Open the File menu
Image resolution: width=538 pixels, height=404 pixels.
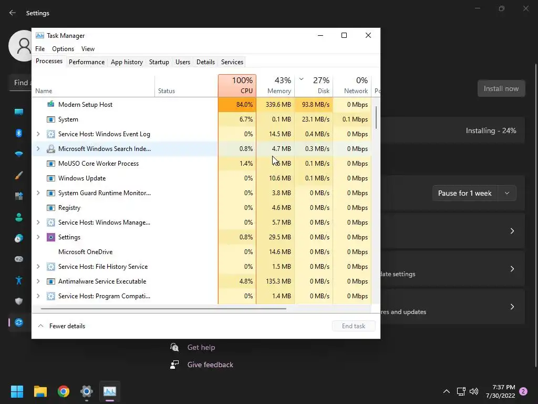(40, 49)
